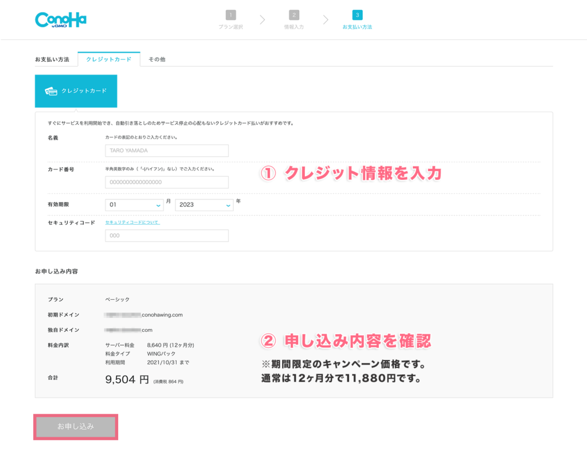This screenshot has height=455, width=587.
Task: Click the ConoHa by GMO logo
Action: [x=61, y=20]
